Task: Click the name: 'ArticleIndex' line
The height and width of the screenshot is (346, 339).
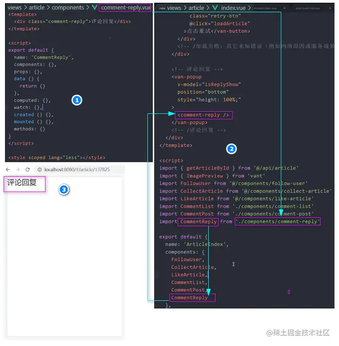Action: tap(197, 244)
